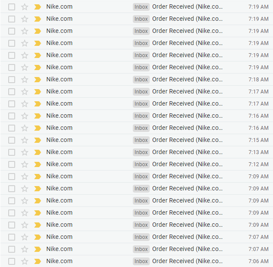Image resolution: width=273 pixels, height=267 pixels.
Task: Click sender Nike.com on the 7:13 AM row
Action: tap(59, 152)
